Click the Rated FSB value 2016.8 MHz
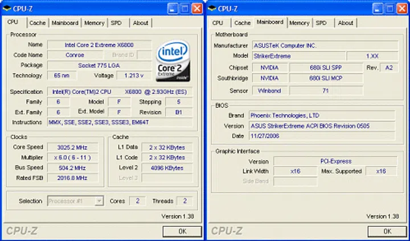 72,178
